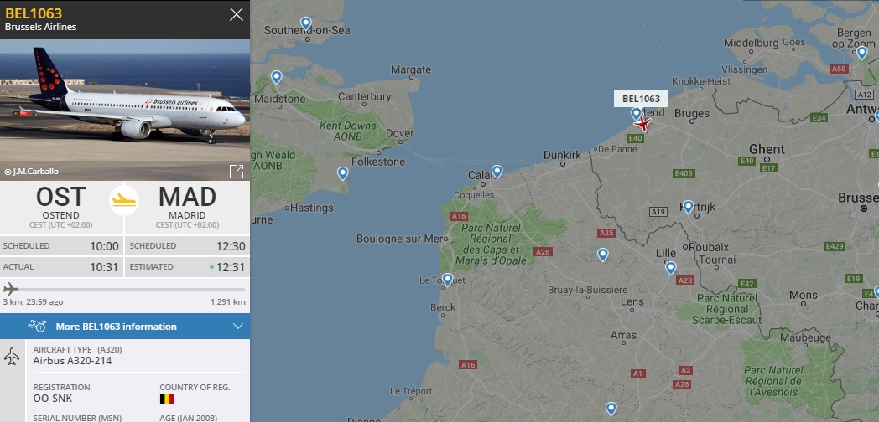This screenshot has height=422, width=879.
Task: Expand More BEL1063 information section
Action: (x=116, y=327)
